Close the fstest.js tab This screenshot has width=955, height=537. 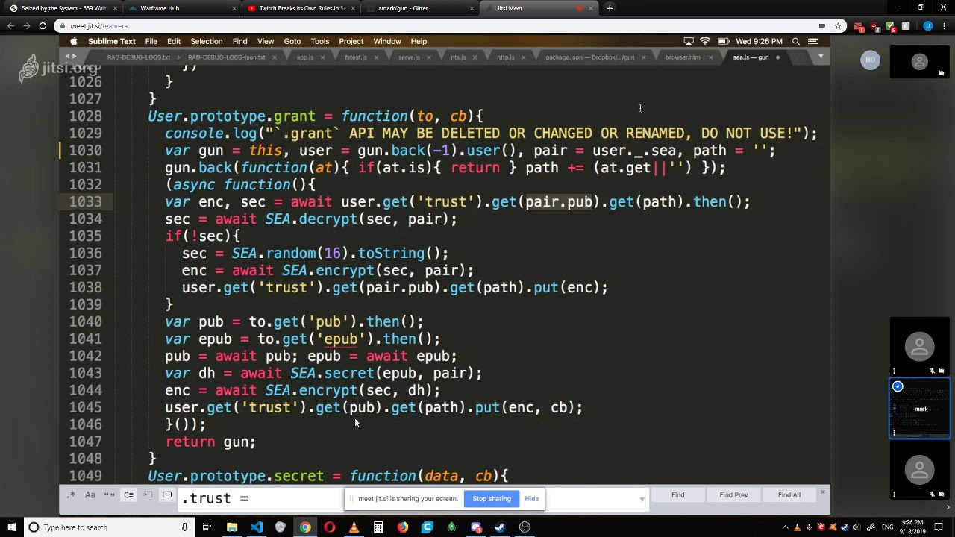point(378,57)
